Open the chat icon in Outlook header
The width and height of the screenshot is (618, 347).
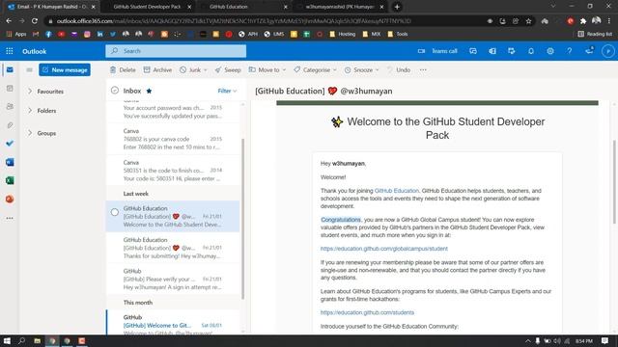coord(473,51)
